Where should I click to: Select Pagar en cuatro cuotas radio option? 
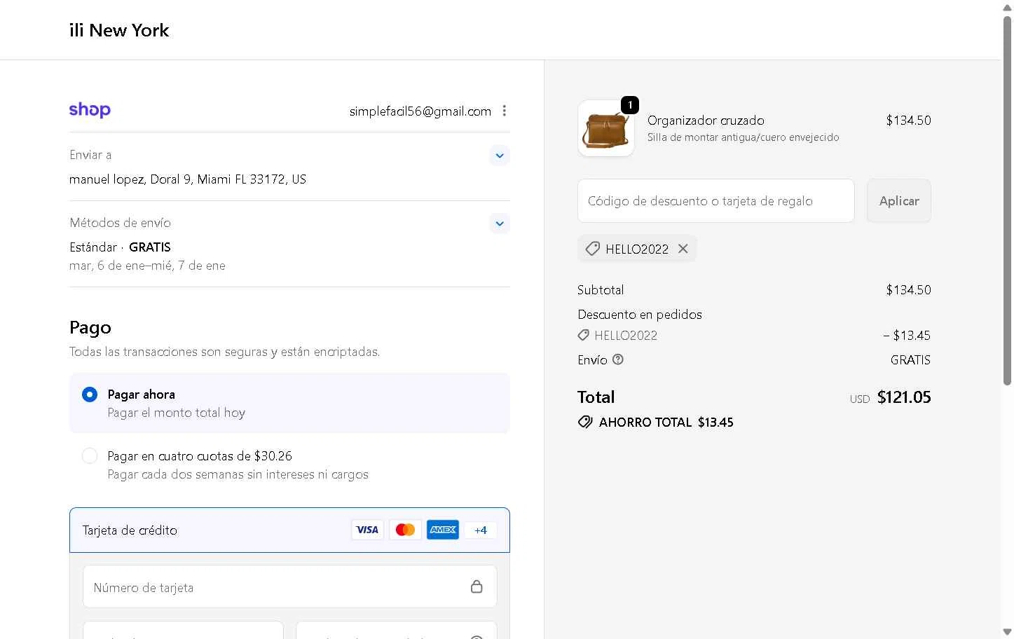90,456
